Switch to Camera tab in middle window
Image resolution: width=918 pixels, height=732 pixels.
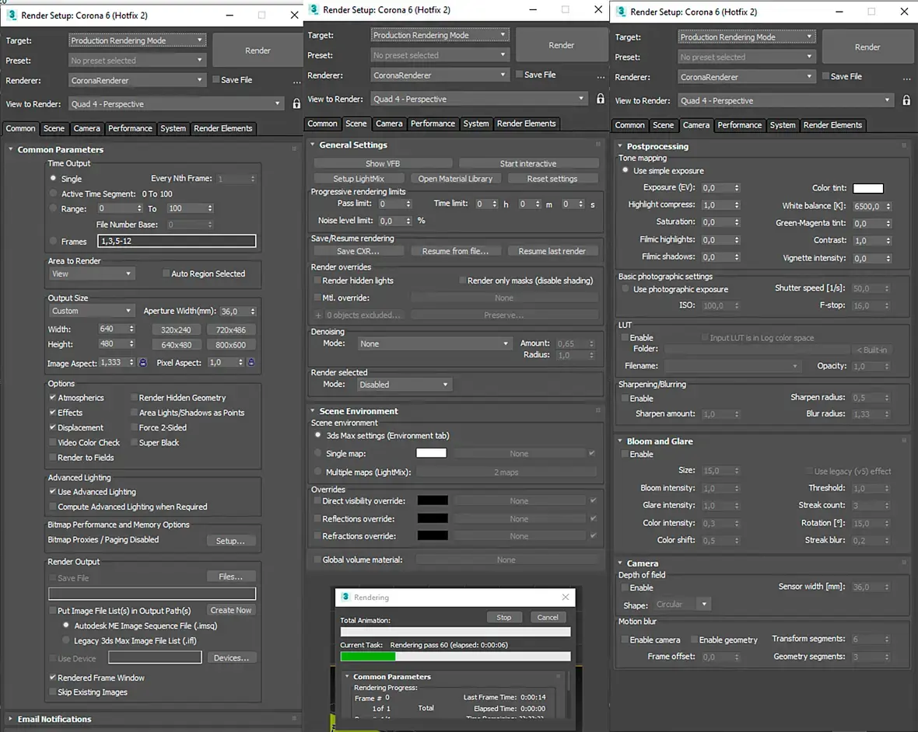point(389,124)
